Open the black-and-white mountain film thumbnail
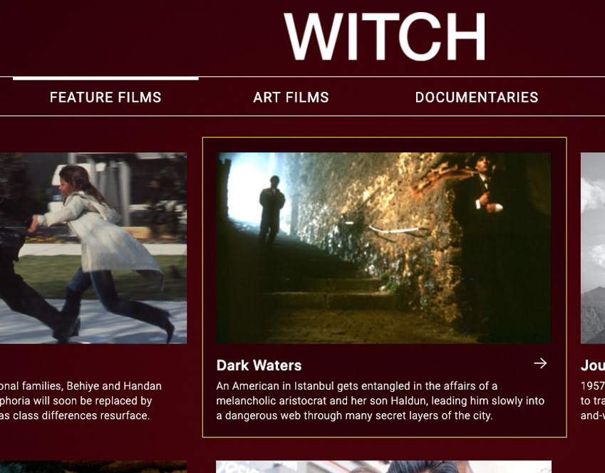The width and height of the screenshot is (605, 473). (x=593, y=248)
